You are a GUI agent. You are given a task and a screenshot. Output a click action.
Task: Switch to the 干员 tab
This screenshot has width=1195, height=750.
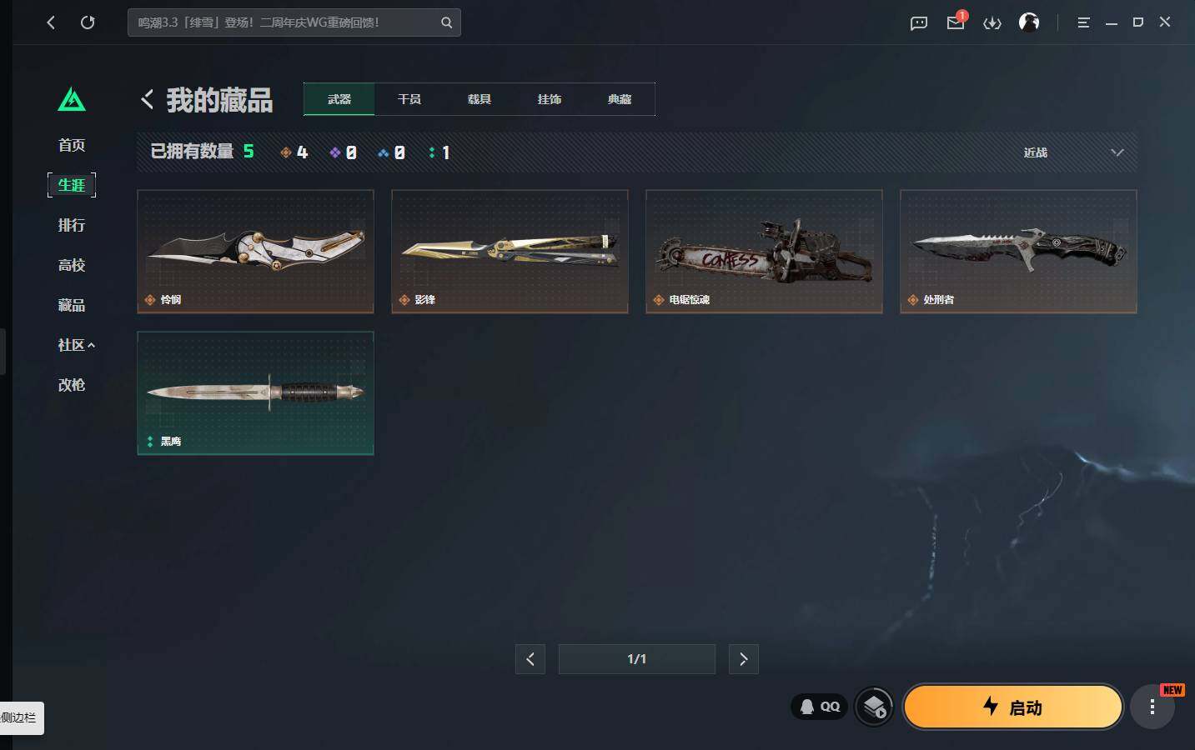[409, 99]
